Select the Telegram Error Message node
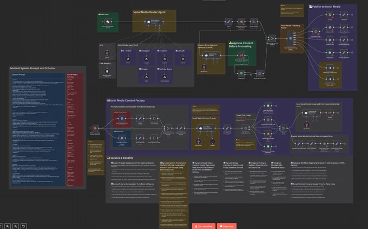Image resolution: width=368 pixels, height=229 pixels. pos(268,146)
